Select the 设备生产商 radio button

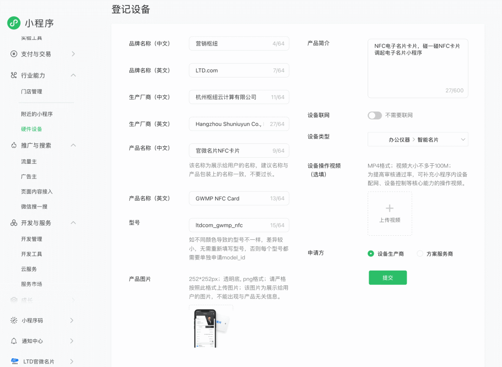coord(371,253)
